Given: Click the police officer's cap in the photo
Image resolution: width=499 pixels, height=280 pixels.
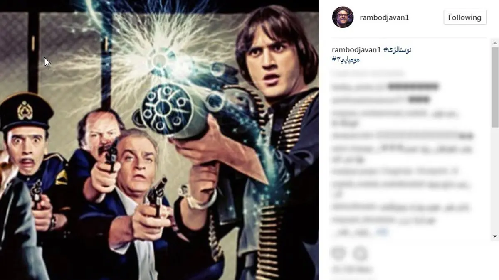Looking at the screenshot, I should pos(26,111).
